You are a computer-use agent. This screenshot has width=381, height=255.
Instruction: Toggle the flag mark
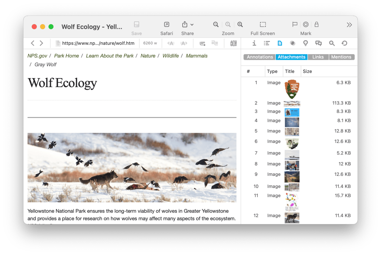point(295,25)
